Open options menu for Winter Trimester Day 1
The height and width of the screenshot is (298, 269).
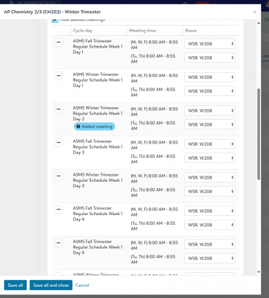click(x=58, y=76)
